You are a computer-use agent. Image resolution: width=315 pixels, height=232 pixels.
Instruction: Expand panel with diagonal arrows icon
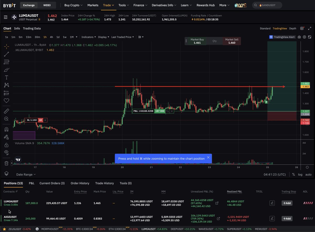click(x=309, y=28)
